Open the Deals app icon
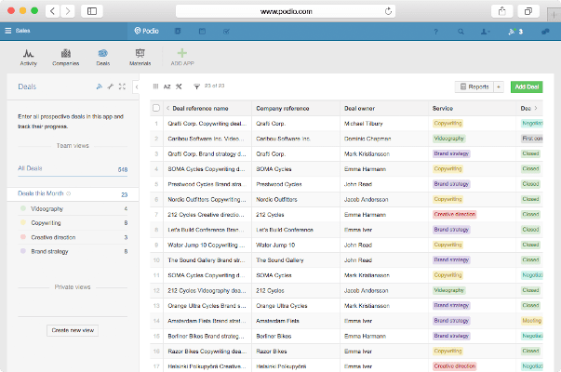561x372 pixels. pos(102,58)
